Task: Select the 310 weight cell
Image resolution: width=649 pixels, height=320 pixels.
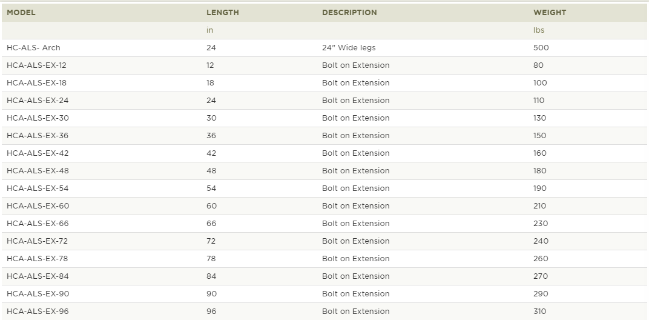Action: point(540,312)
